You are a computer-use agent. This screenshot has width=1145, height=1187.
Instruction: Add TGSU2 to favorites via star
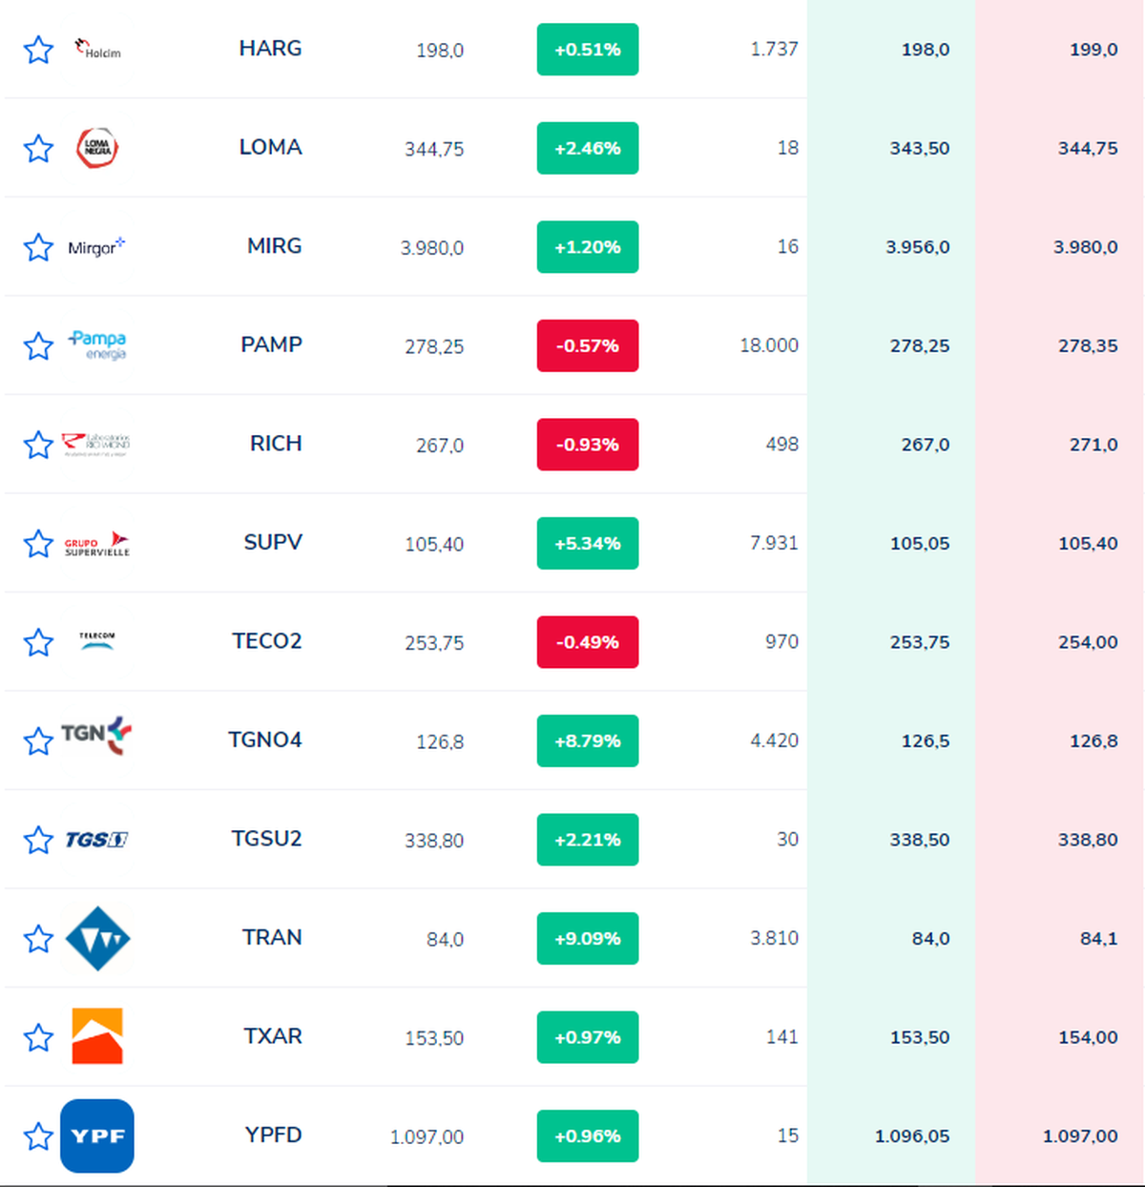point(38,840)
